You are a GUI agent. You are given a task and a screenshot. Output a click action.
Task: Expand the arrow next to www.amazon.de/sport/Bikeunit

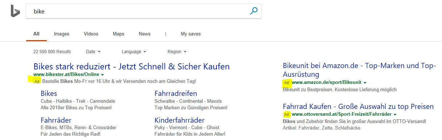point(365,83)
